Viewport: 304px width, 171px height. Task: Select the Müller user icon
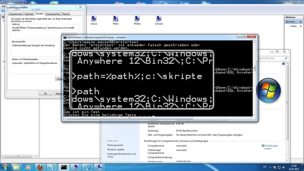coord(137,19)
